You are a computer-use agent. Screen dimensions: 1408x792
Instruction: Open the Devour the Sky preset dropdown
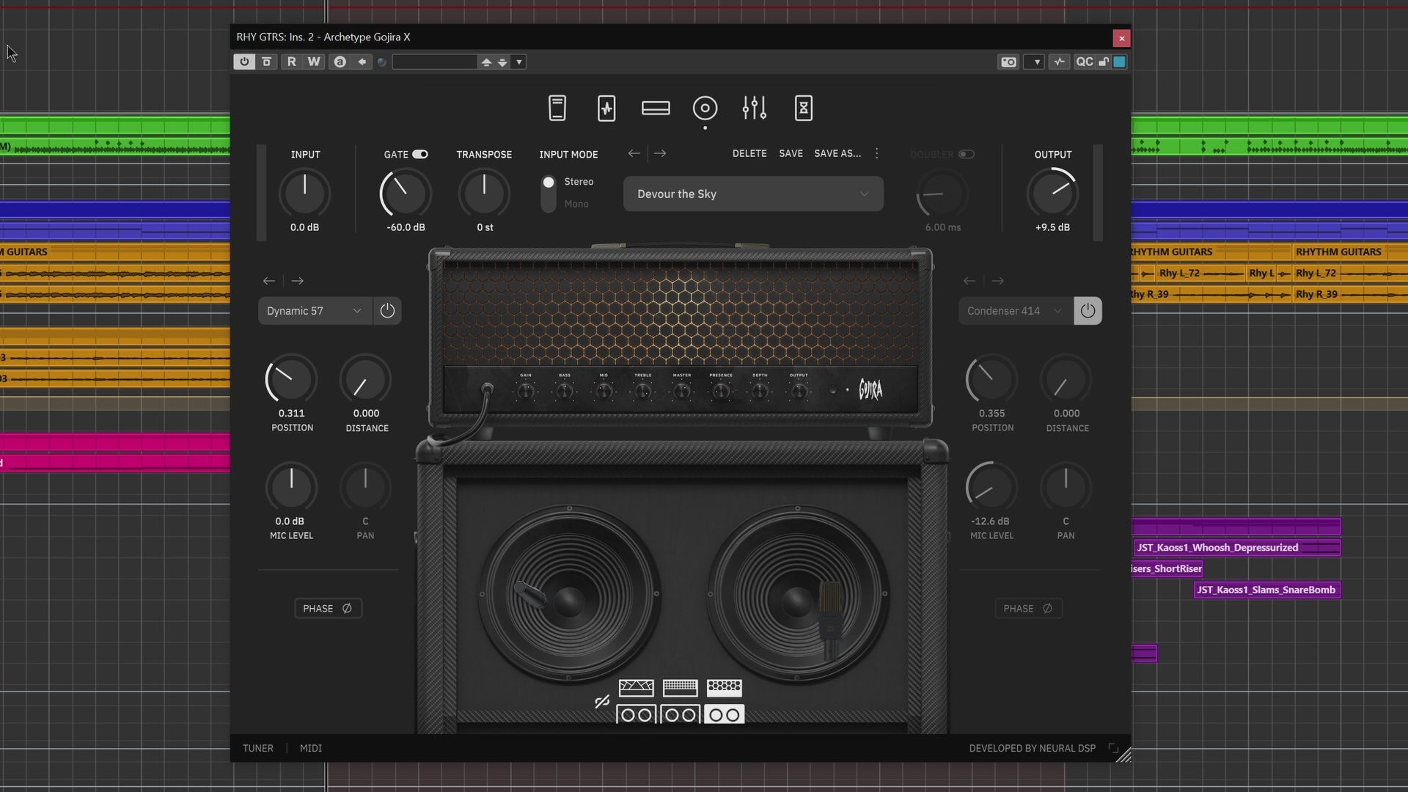(753, 194)
